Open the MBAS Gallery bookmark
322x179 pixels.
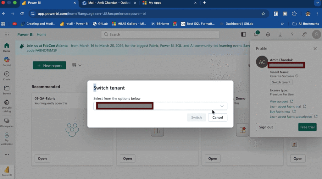coord(129,24)
